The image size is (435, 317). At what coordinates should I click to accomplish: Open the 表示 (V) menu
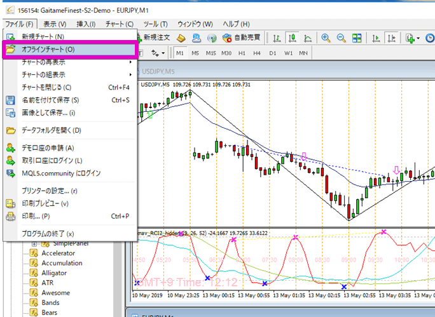coord(55,24)
